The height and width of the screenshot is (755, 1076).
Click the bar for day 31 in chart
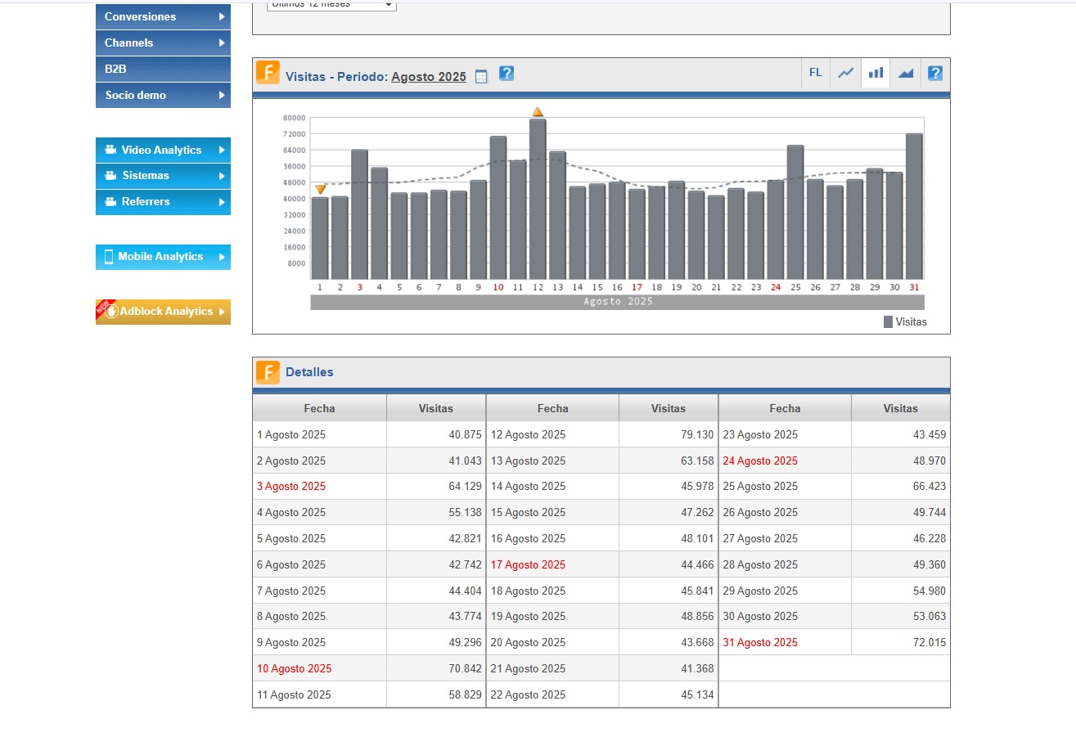(x=914, y=206)
